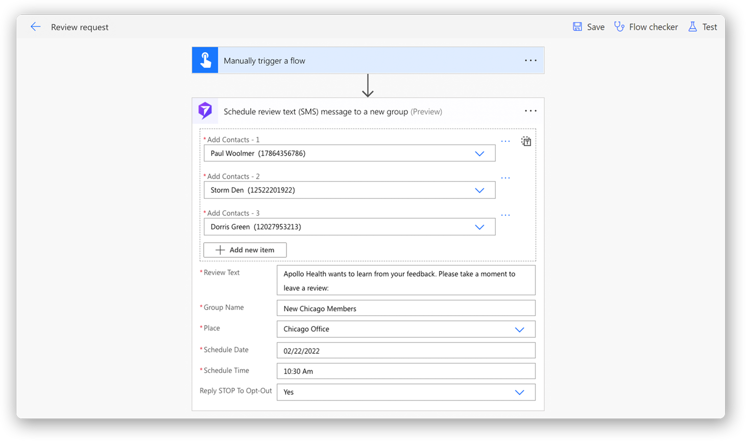The image size is (746, 441).
Task: Expand the Paul Woolmer contact dropdown
Action: tap(479, 153)
